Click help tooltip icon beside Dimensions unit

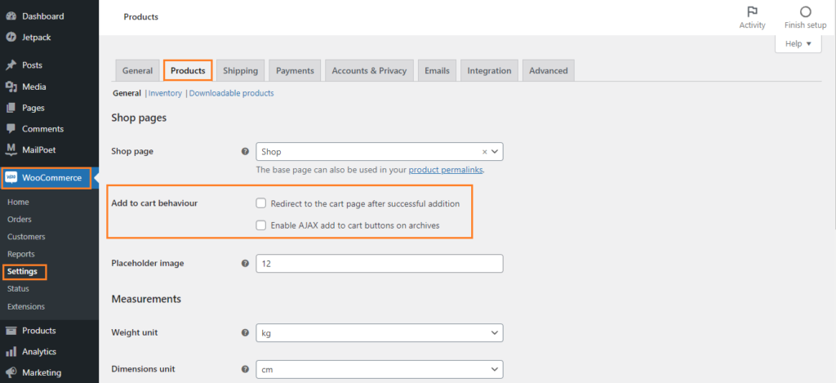(245, 369)
